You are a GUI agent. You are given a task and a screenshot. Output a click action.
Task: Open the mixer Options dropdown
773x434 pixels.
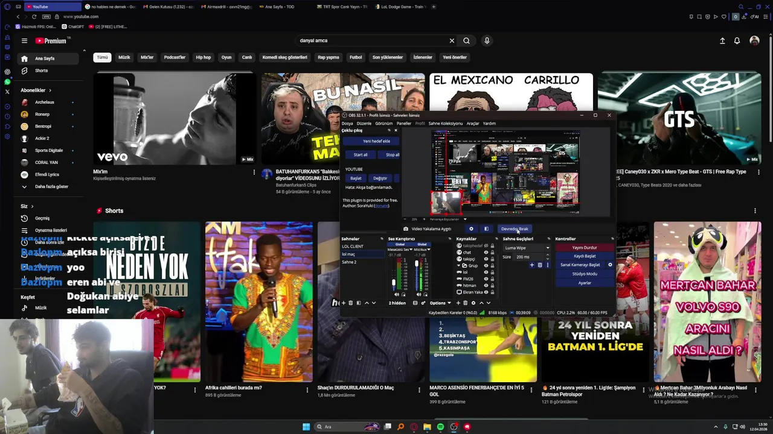coord(440,303)
